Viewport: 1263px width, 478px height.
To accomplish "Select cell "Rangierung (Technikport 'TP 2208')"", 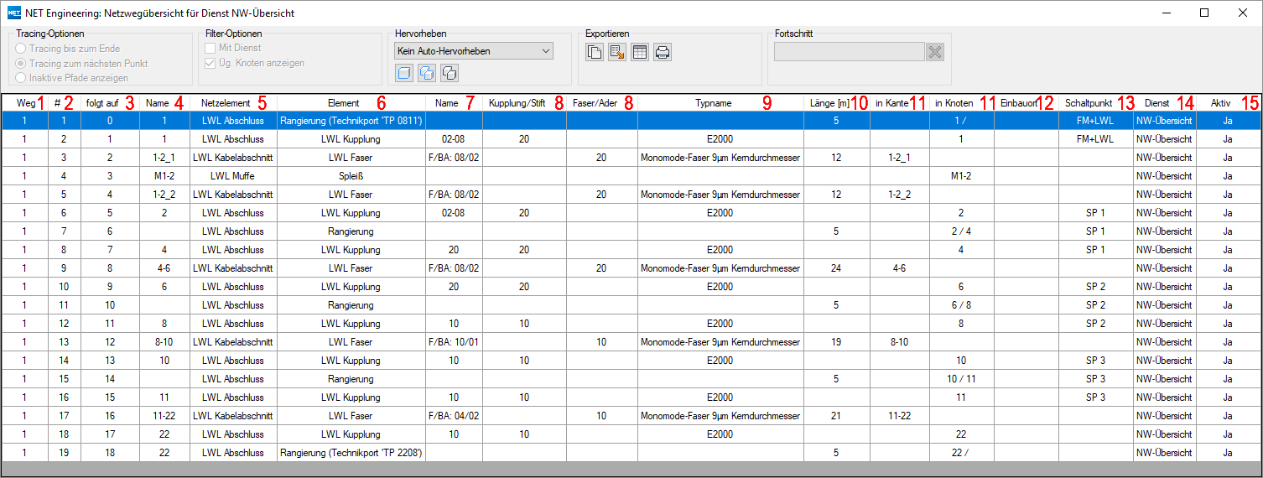I will pyautogui.click(x=351, y=453).
